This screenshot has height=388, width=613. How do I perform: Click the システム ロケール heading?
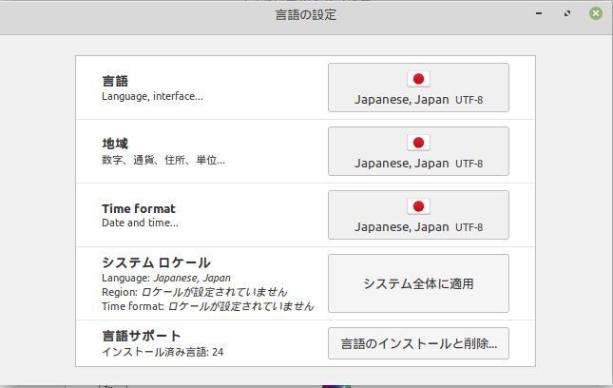point(157,262)
